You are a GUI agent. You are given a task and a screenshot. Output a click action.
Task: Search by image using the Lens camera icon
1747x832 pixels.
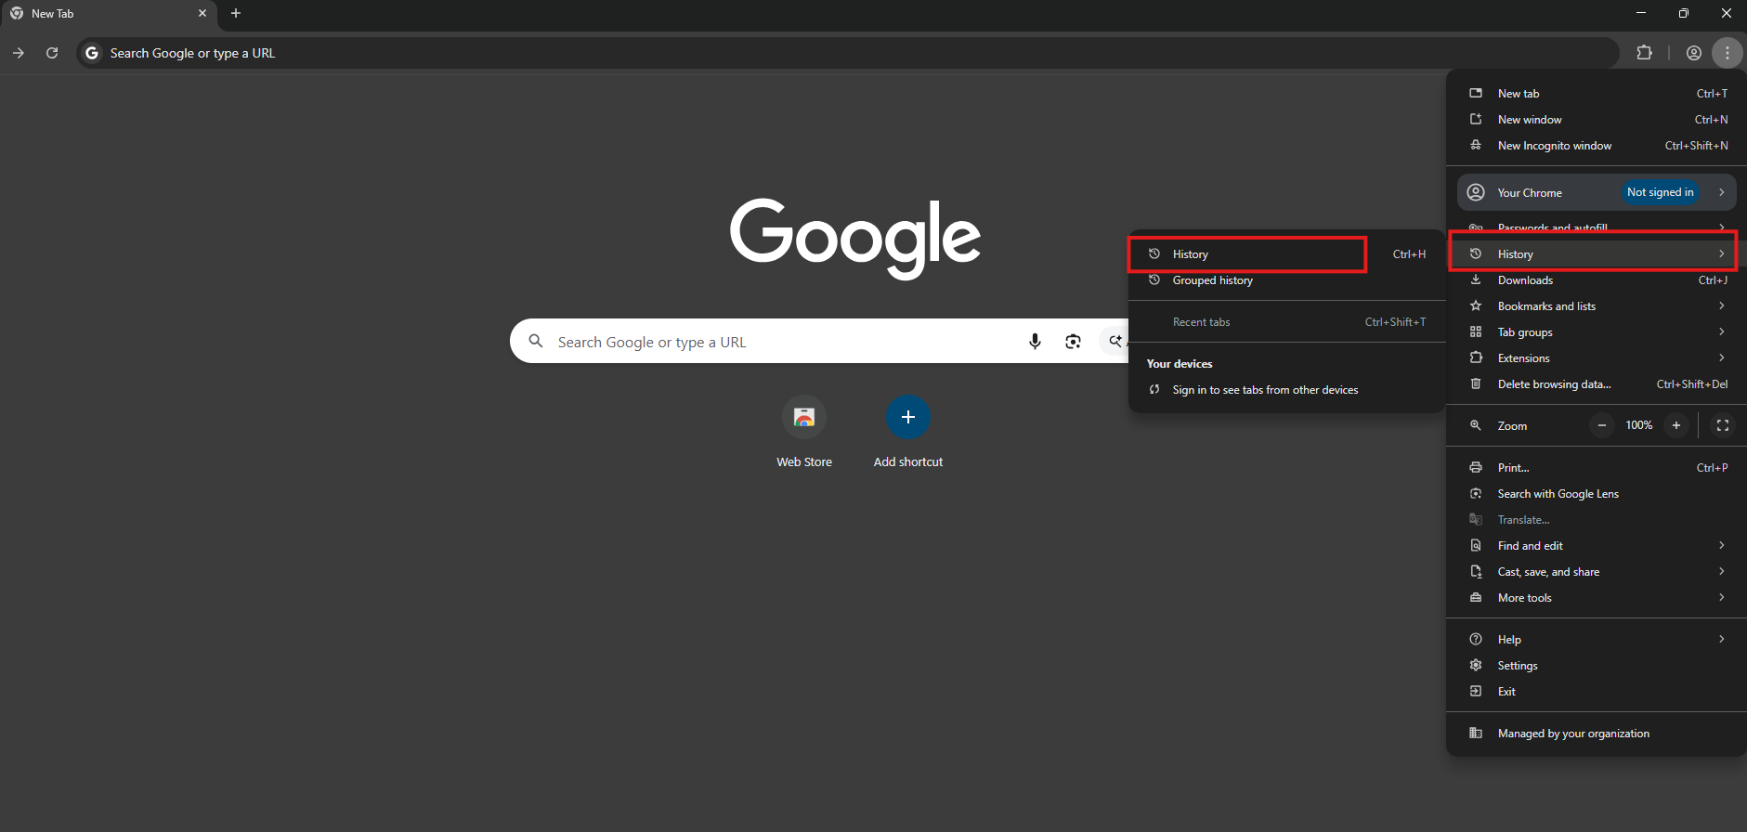1073,342
